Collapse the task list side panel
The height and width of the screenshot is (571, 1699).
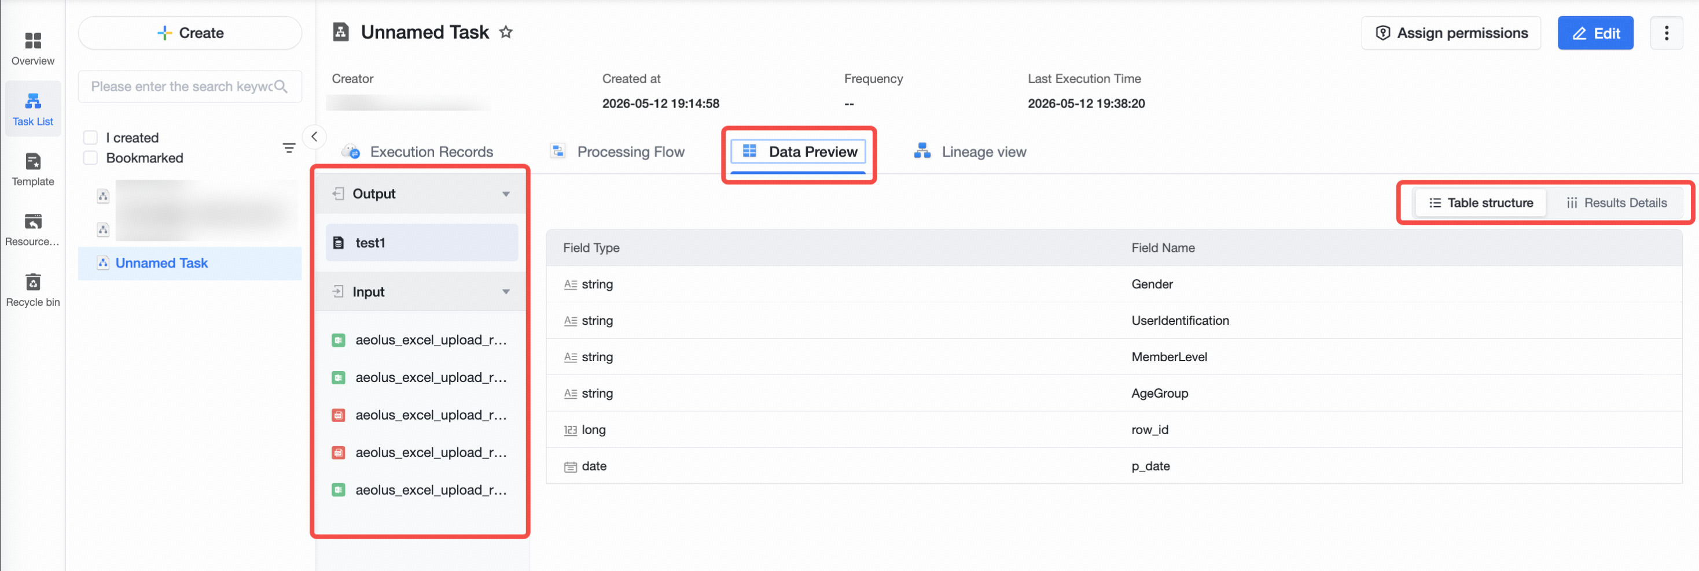tap(315, 137)
